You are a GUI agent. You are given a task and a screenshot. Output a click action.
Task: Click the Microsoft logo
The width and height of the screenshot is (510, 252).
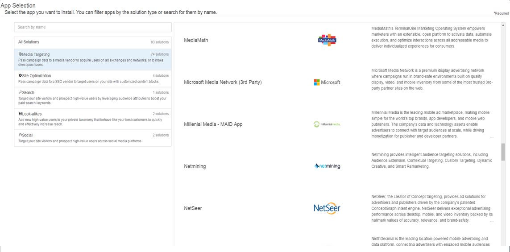click(x=327, y=82)
